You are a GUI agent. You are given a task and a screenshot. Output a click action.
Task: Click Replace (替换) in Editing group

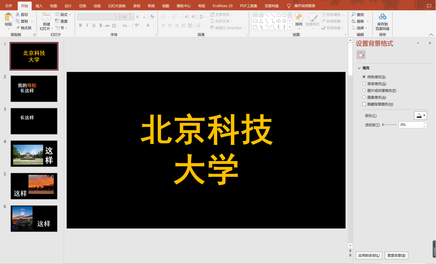pos(360,21)
